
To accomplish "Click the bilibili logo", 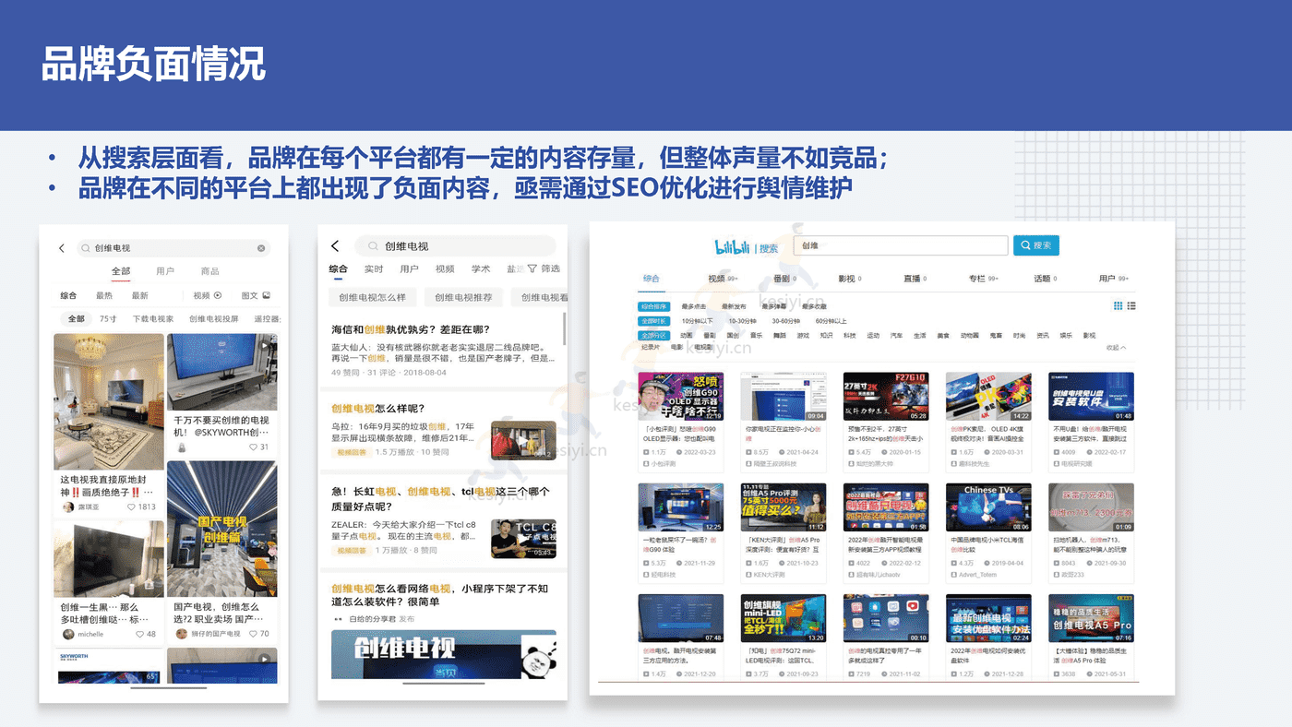I will coord(734,247).
